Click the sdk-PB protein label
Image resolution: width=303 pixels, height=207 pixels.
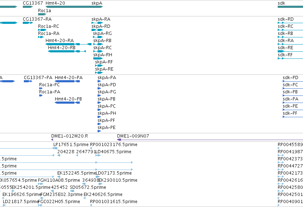290,92
